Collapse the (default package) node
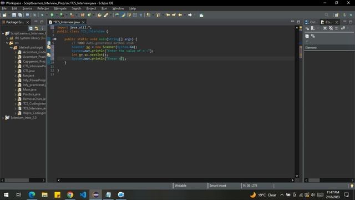 tap(11, 48)
